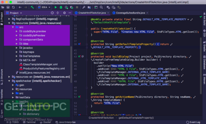The image size is (206, 124).
Task: Select intellij.java.resources.iml file
Action: tap(33, 73)
